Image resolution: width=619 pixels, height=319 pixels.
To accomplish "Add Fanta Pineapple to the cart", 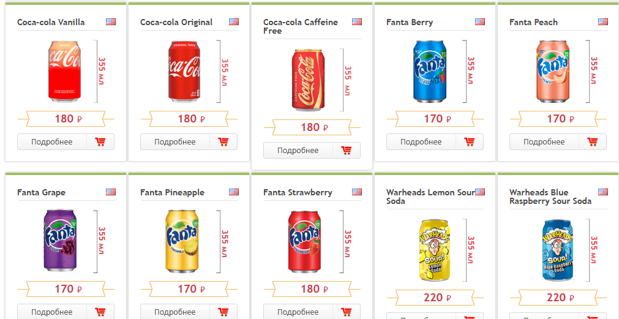I will (223, 312).
